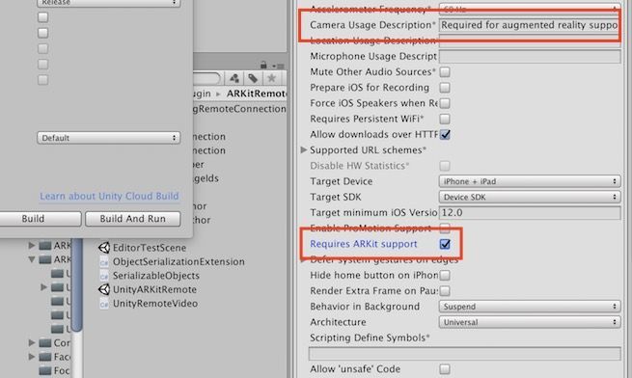Viewport: 632px width, 378px height.
Task: Select ObjectSerializationExtension script icon
Action: pos(104,262)
